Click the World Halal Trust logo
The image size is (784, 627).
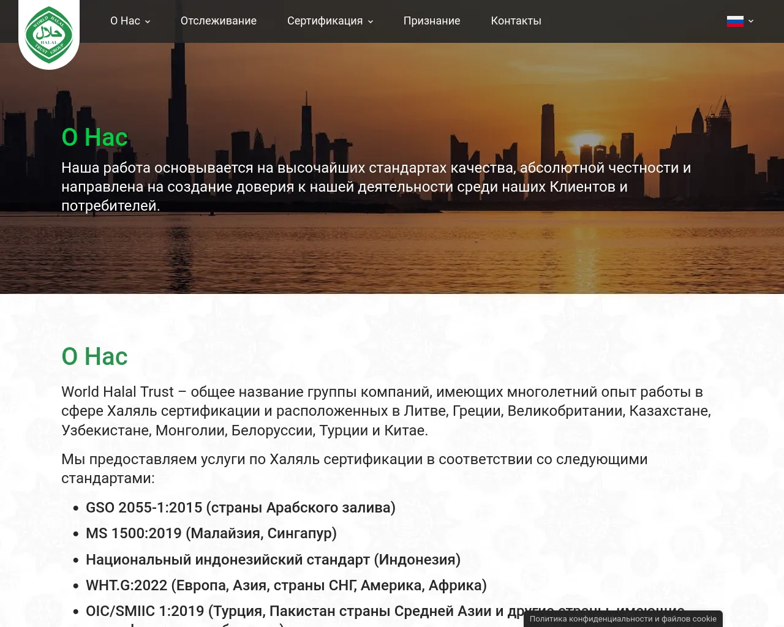(x=49, y=34)
